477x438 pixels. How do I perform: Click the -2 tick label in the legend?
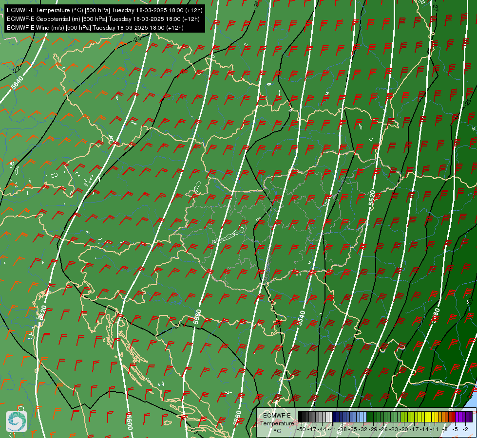click(465, 429)
